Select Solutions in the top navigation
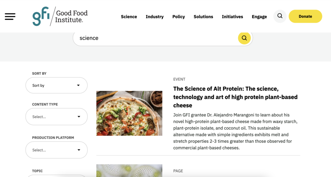Viewport: 331px width, 177px height. (203, 17)
